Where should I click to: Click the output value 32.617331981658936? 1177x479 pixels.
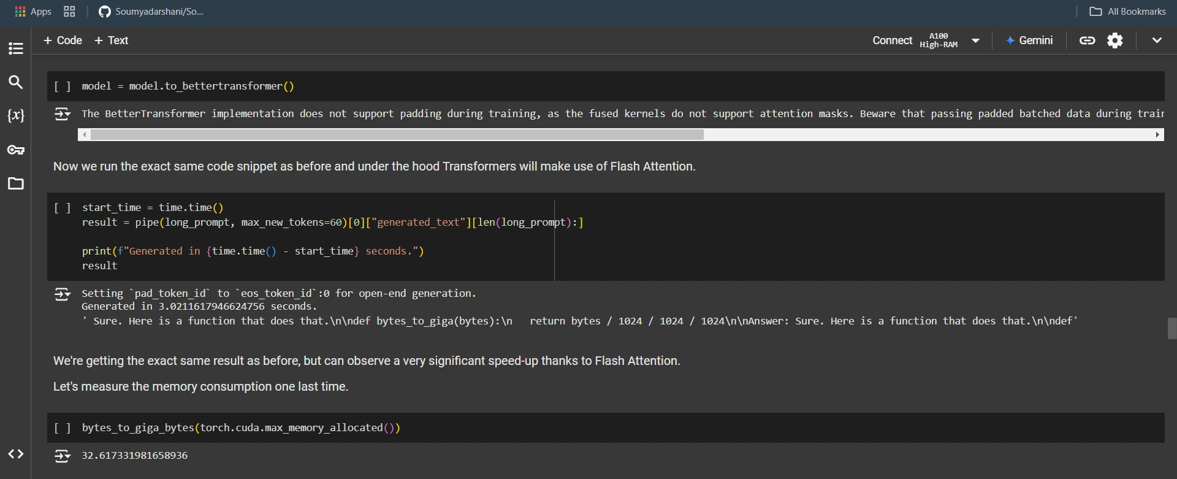135,456
